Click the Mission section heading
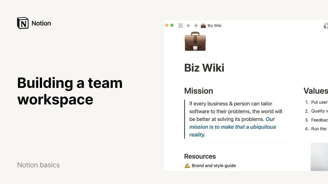This screenshot has height=184, width=328. (199, 91)
